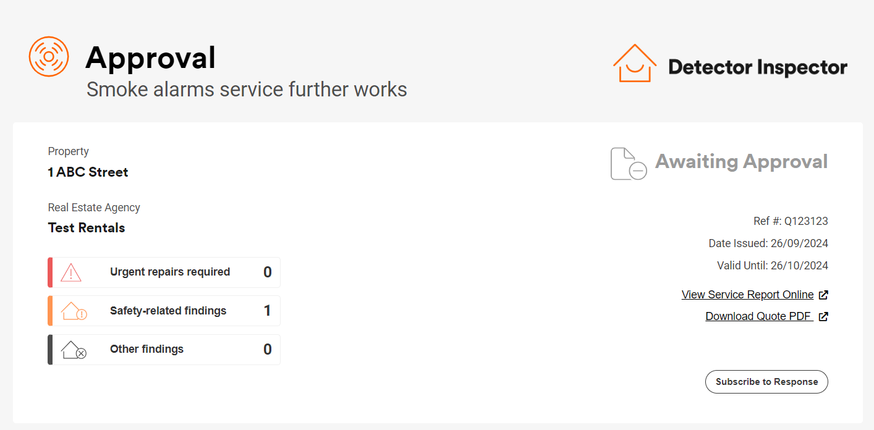Viewport: 874px width, 430px height.
Task: Select the Detector Inspector house logo
Action: point(634,64)
